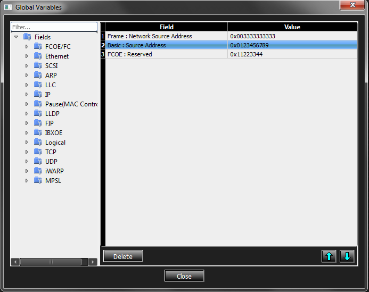Image resolution: width=369 pixels, height=292 pixels.
Task: Click the IP folder icon
Action: (38, 94)
